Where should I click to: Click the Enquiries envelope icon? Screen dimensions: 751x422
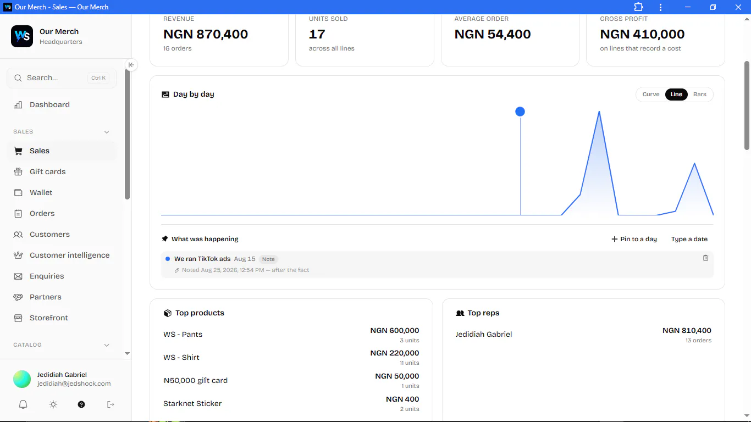(x=18, y=276)
